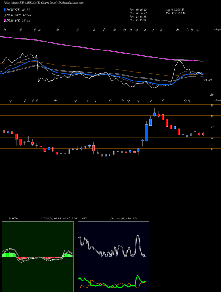Click the 'Pre L: 16.13' value
The image size is (221, 292).
point(138,17)
